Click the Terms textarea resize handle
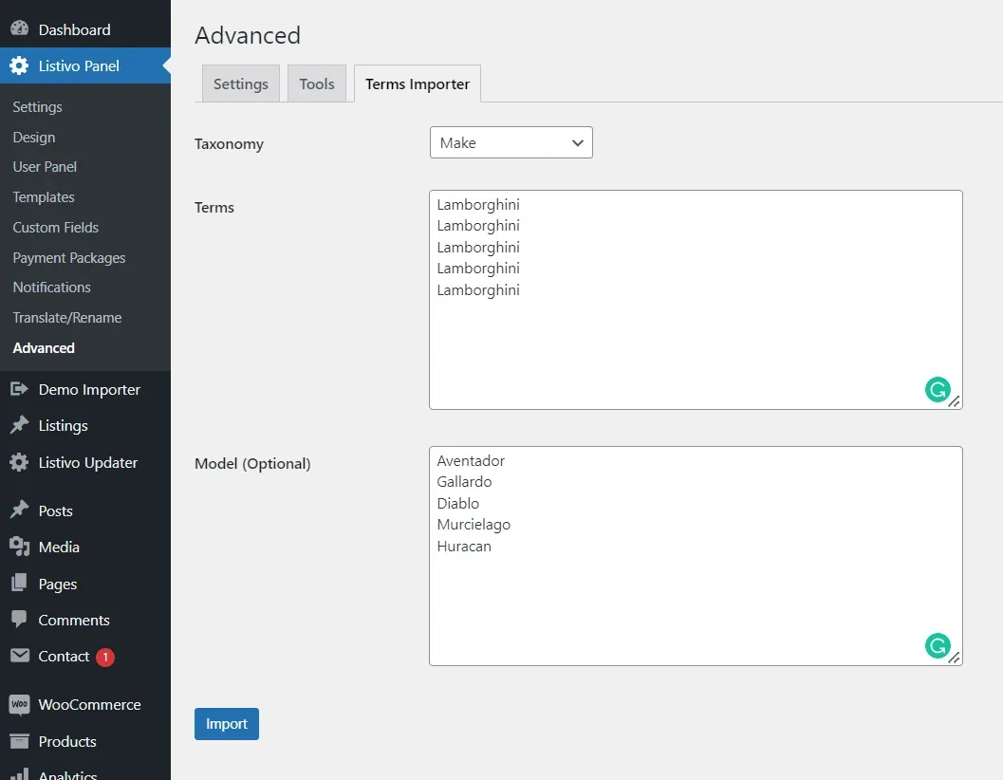1003x780 pixels. coord(955,401)
